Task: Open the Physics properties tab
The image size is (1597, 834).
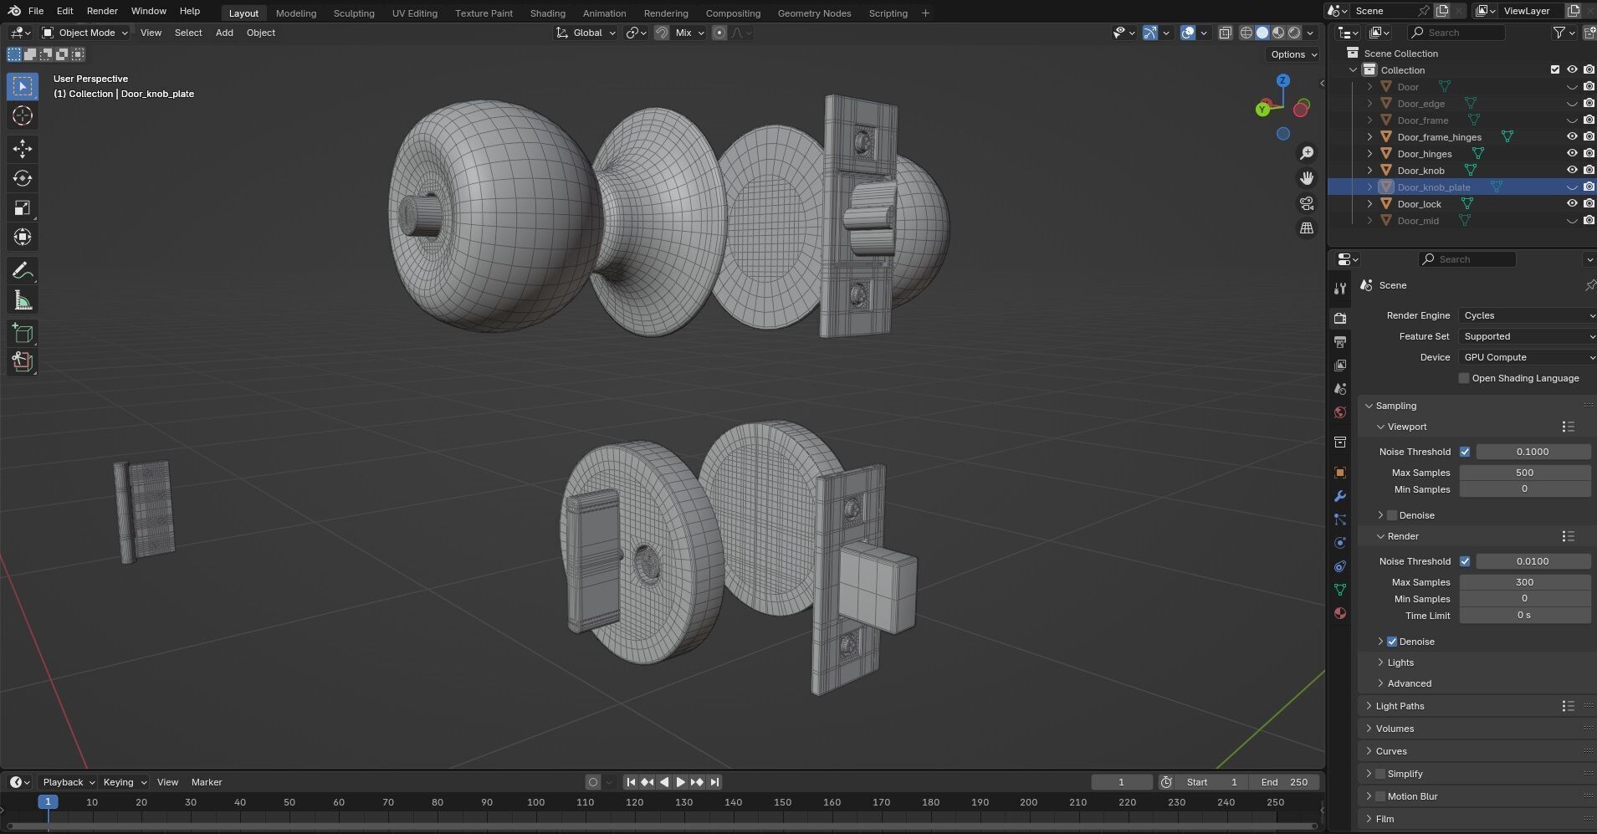Action: (1340, 543)
